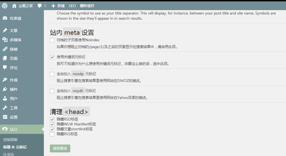Click 页面 sidebar label
Image resolution: width=286 pixels, height=156 pixels.
coord(14,58)
